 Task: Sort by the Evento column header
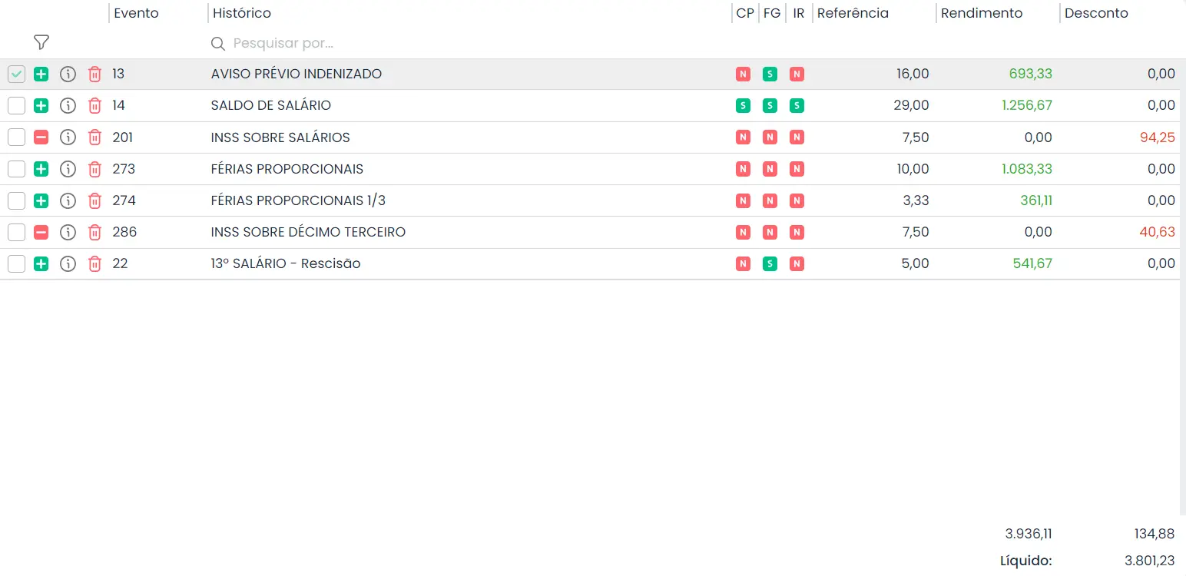[136, 13]
